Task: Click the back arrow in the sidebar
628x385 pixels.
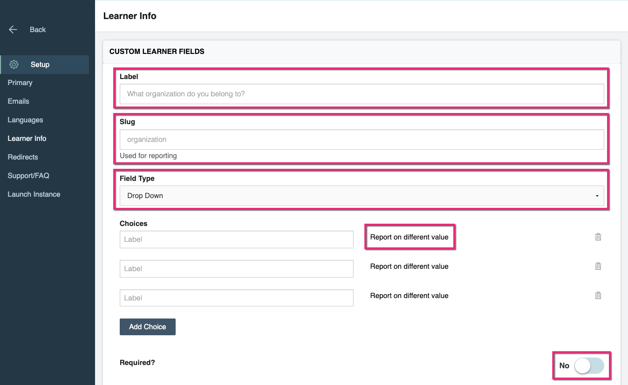Action: coord(13,29)
